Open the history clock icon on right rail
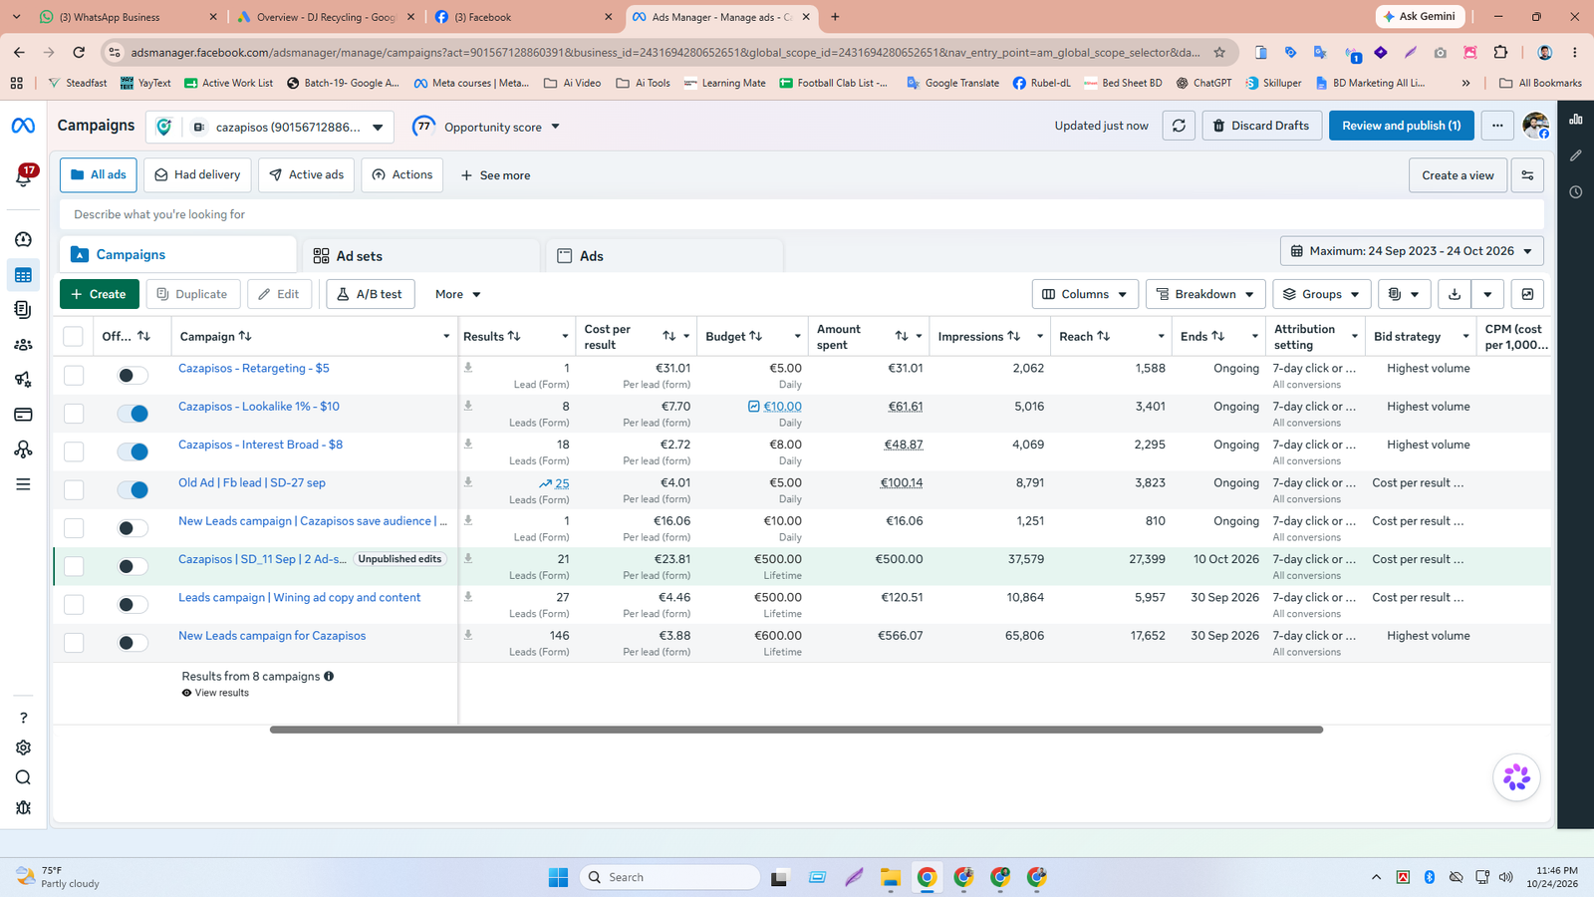This screenshot has height=897, width=1594. pyautogui.click(x=1576, y=191)
